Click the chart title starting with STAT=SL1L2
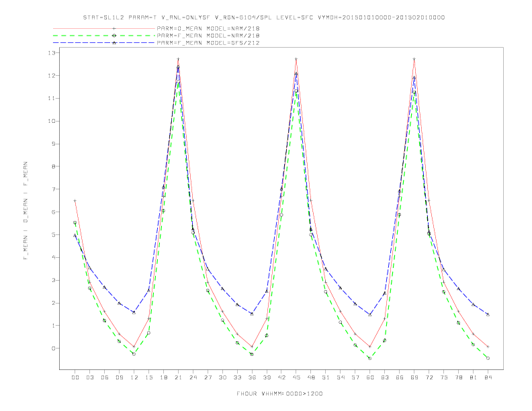This screenshot has width=532, height=411. tap(263, 17)
